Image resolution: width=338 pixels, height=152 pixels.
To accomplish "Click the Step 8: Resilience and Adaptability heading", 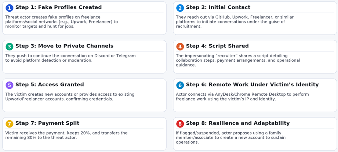I will tap(238, 123).
